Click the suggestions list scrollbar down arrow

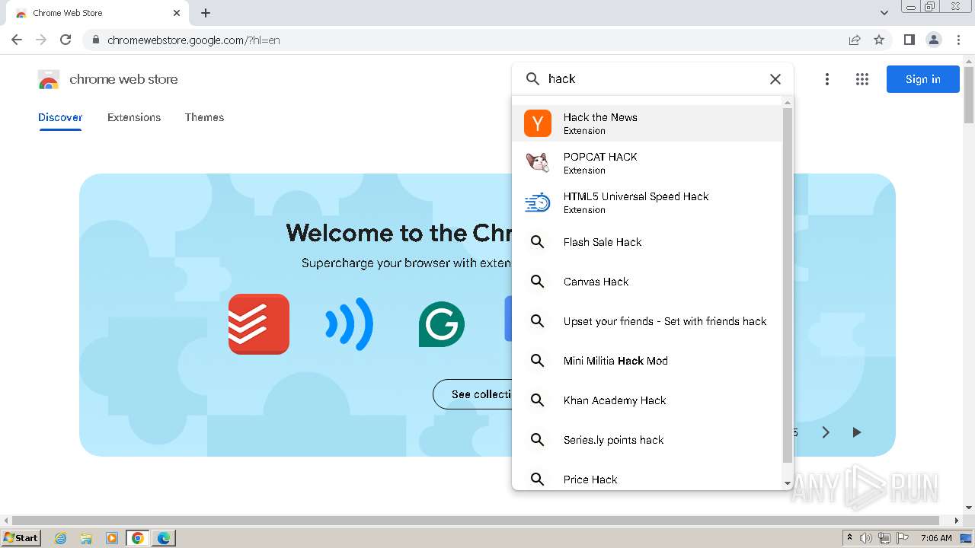[788, 483]
